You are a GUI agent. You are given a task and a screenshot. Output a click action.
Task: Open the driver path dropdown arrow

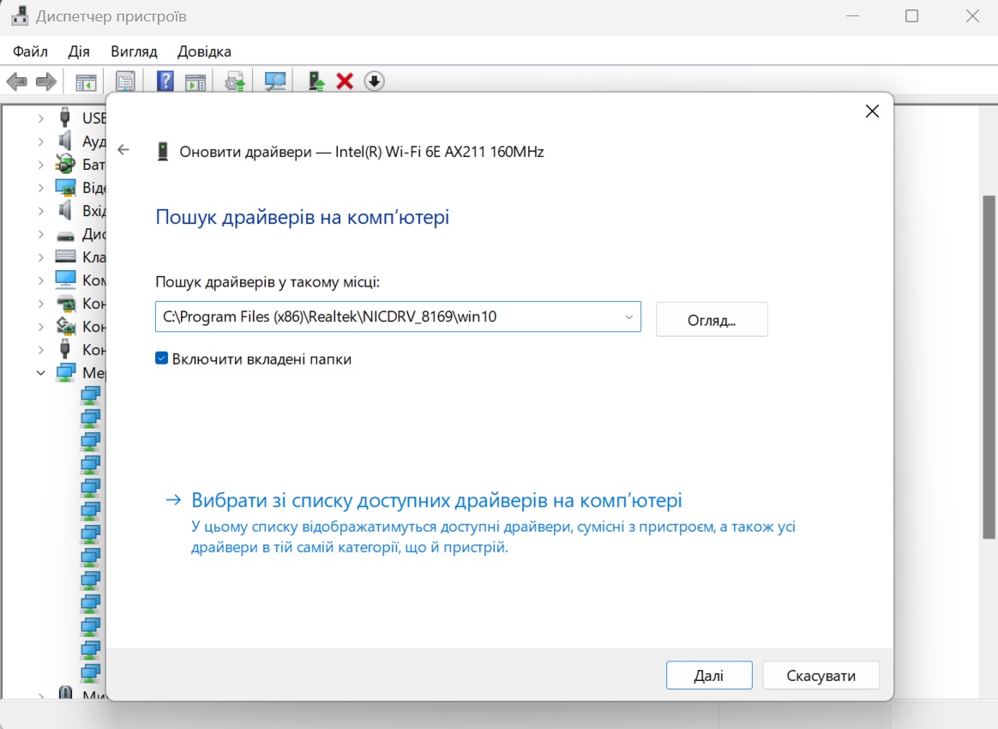pos(629,317)
